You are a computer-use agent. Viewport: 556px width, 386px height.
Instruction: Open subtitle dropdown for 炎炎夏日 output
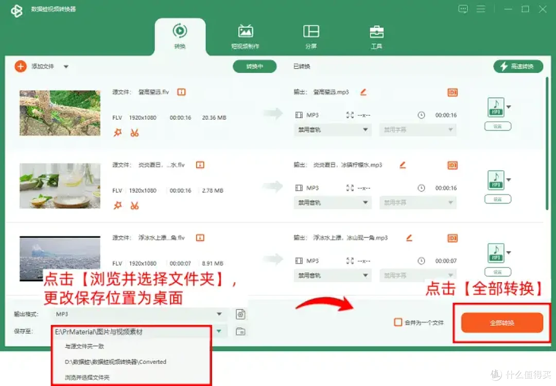point(418,203)
